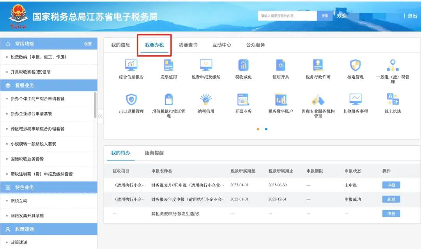Open the 出口退税管理 icon
This screenshot has height=249, width=421.
[x=131, y=99]
